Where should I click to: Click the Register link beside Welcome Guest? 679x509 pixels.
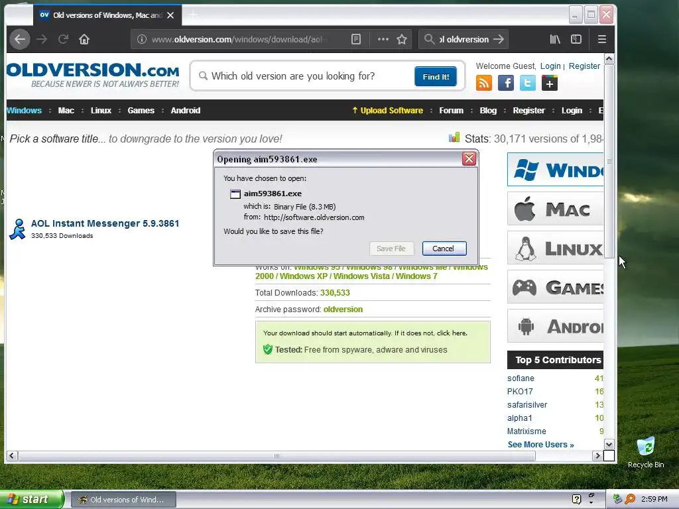click(584, 66)
